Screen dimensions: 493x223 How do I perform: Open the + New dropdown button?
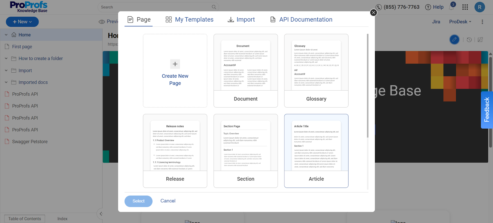[22, 22]
